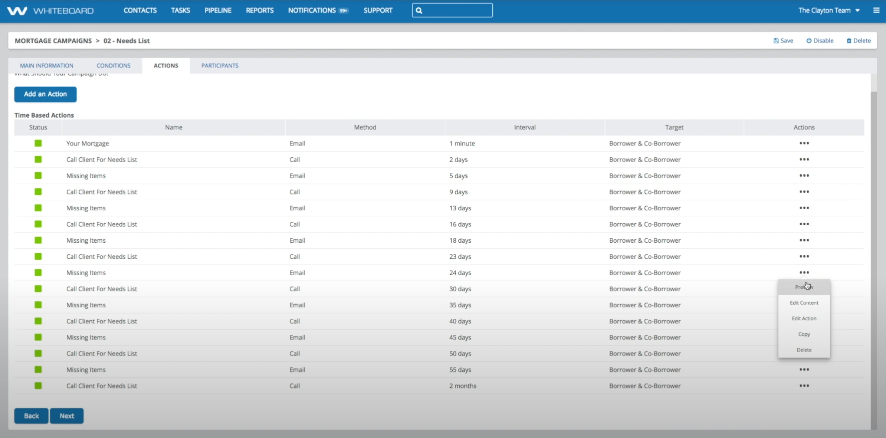Toggle status square for 2 days call

[x=38, y=159]
